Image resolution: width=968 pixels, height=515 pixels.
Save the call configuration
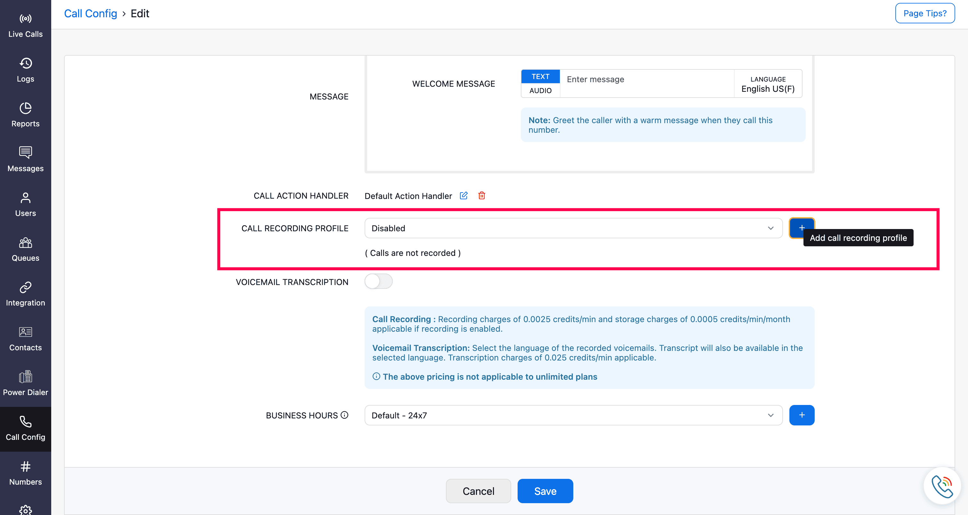(x=545, y=491)
